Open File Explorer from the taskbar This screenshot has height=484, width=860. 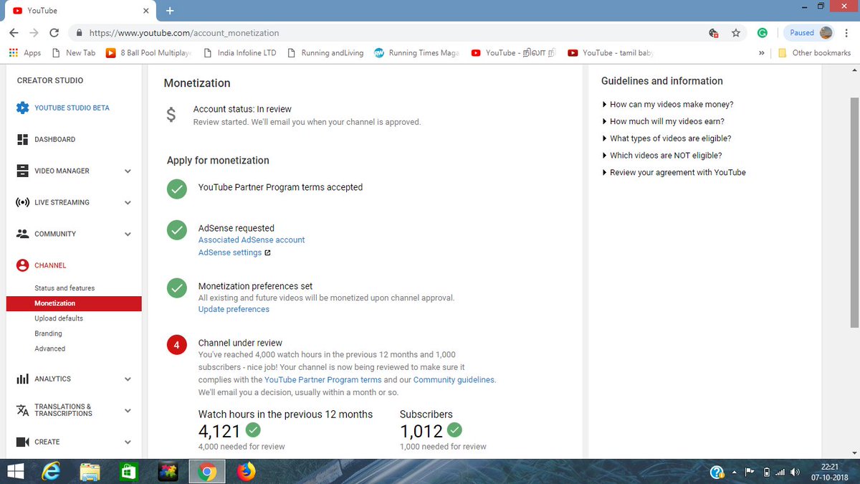[x=90, y=471]
